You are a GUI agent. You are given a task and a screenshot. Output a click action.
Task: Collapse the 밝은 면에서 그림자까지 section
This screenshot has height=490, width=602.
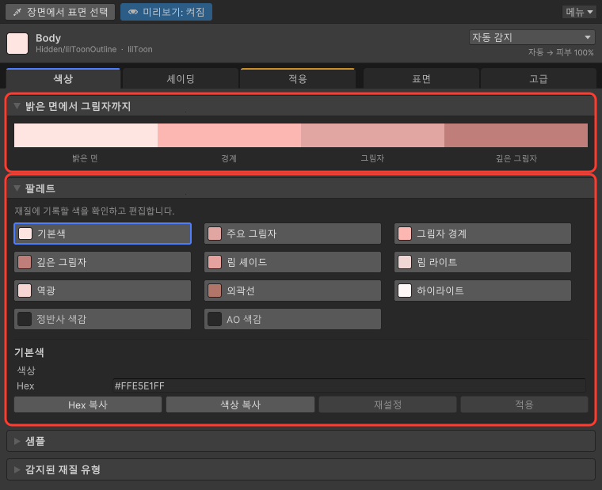pyautogui.click(x=17, y=106)
